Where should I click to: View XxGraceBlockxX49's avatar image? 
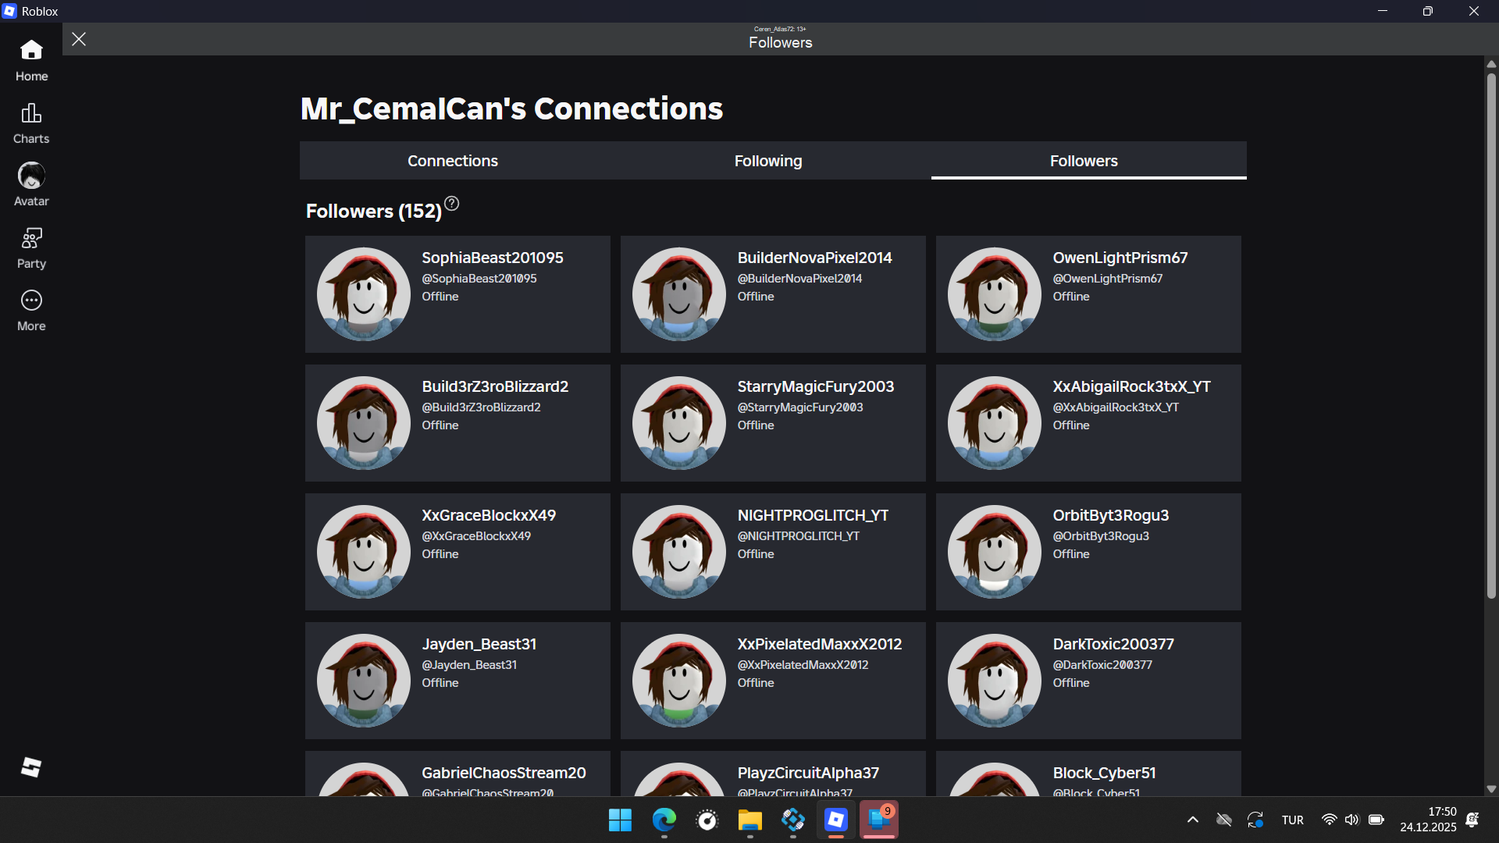pyautogui.click(x=364, y=552)
